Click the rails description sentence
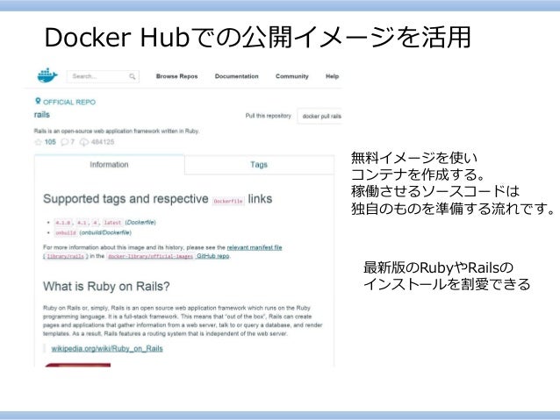The height and width of the screenshot is (420, 560). click(117, 131)
